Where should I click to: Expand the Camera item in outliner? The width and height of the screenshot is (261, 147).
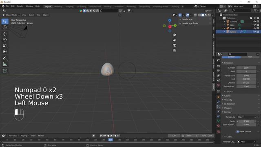(x=224, y=22)
